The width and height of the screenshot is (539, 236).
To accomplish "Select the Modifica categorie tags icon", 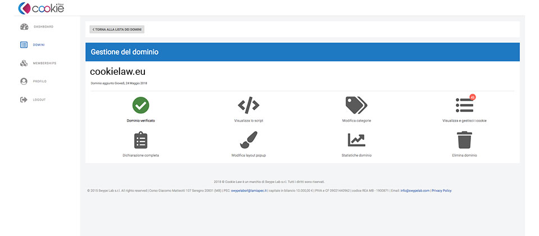I will coord(357,105).
